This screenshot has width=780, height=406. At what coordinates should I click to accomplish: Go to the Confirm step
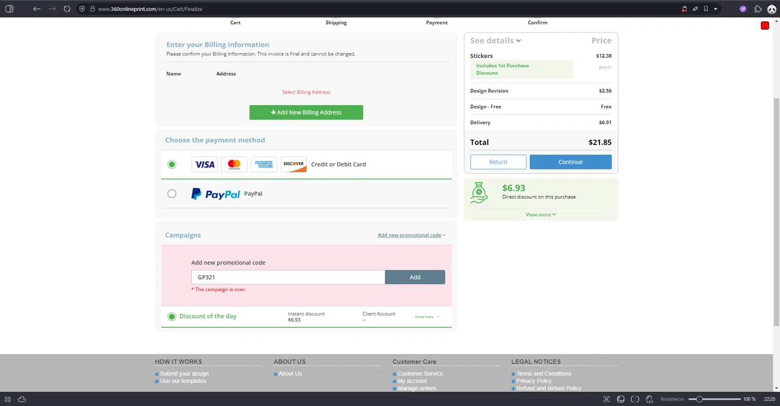click(537, 22)
